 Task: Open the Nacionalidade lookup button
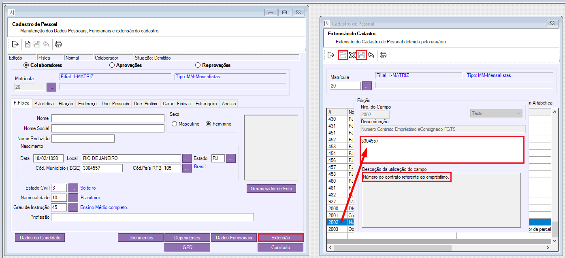pyautogui.click(x=73, y=198)
